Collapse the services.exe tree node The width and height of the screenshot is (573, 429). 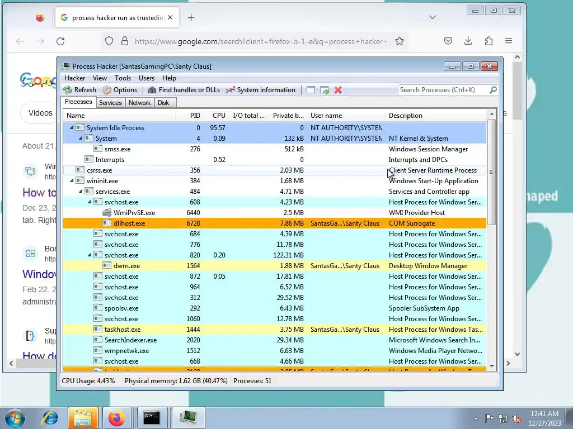[x=81, y=191]
